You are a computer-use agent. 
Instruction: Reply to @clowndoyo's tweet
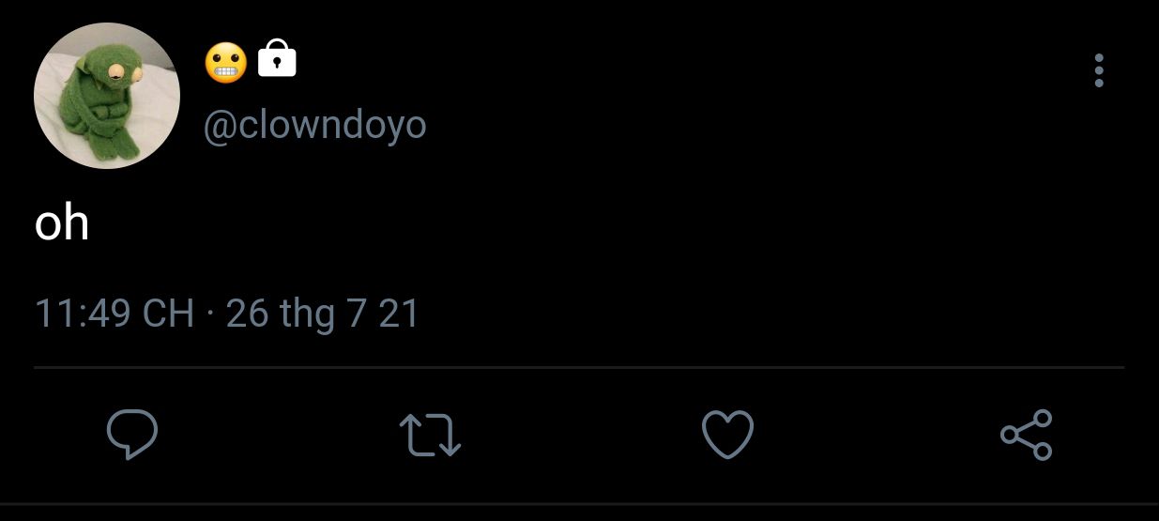(131, 435)
